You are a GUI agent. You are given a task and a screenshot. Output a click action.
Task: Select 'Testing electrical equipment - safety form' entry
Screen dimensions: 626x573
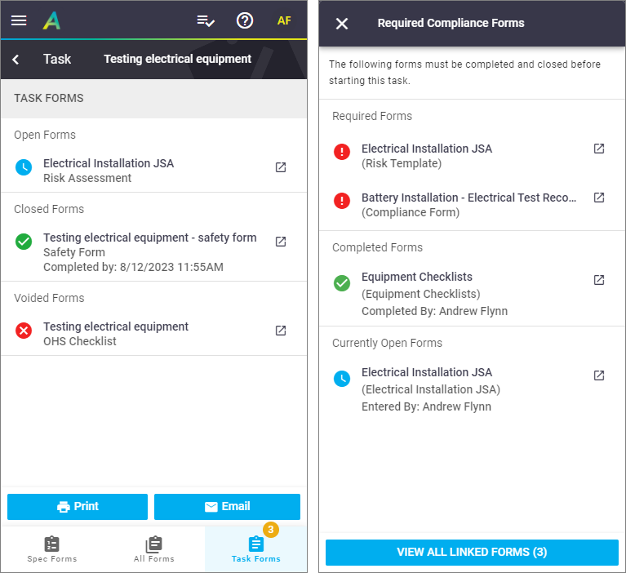click(153, 252)
